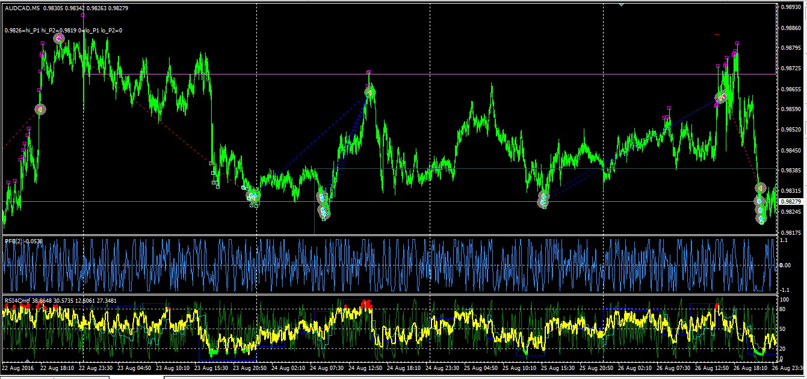Click the circled arrow marker near the 0.98590 level on 22 Aug
The image size is (807, 379).
(40, 109)
